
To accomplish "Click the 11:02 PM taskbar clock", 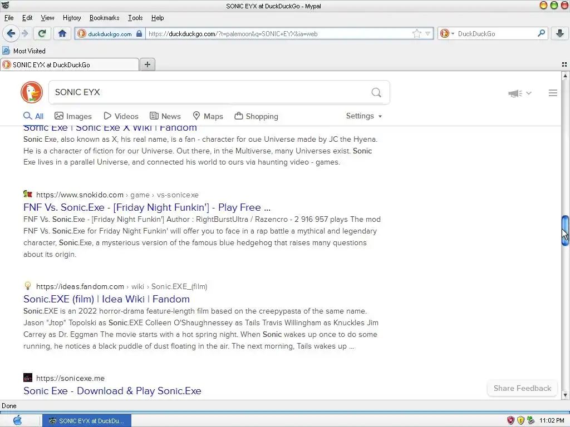I will tap(552, 420).
